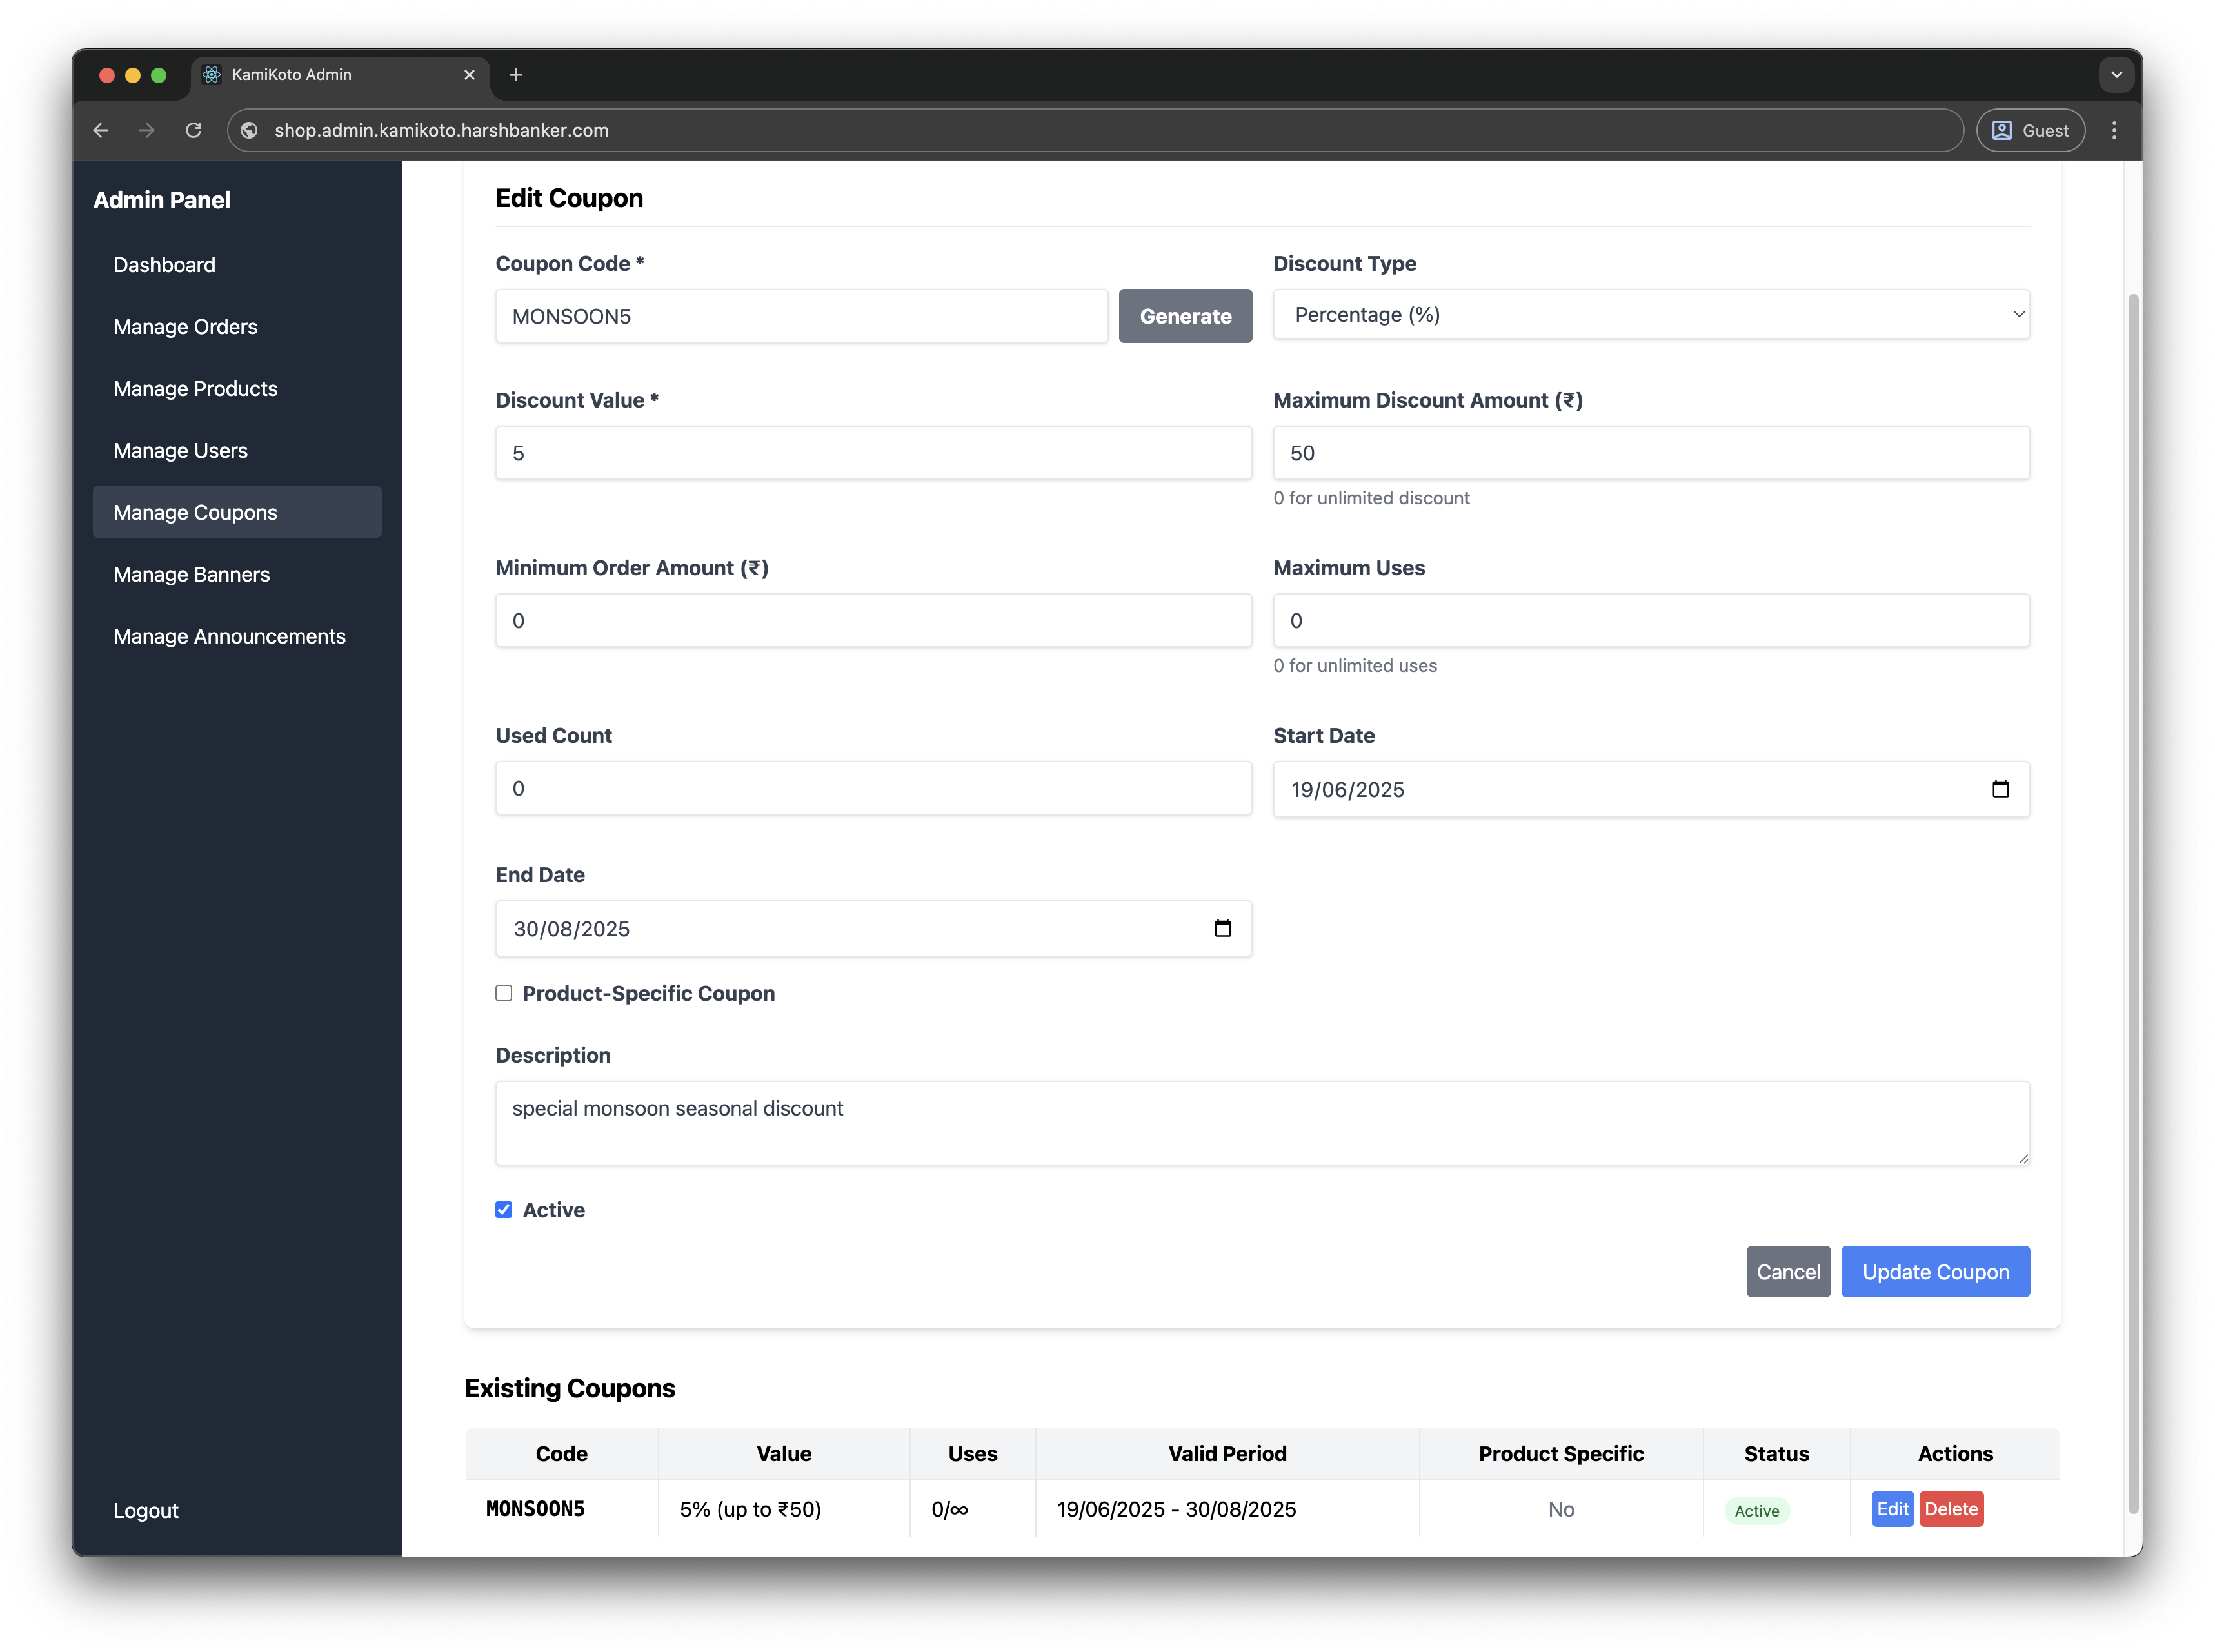Screen dimensions: 2215x1652
Task: Expand the tab search chevron at top right
Action: click(x=2116, y=75)
